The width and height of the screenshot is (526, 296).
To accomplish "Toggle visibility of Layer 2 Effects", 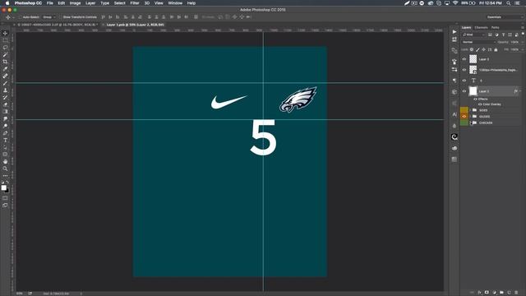I will click(475, 99).
